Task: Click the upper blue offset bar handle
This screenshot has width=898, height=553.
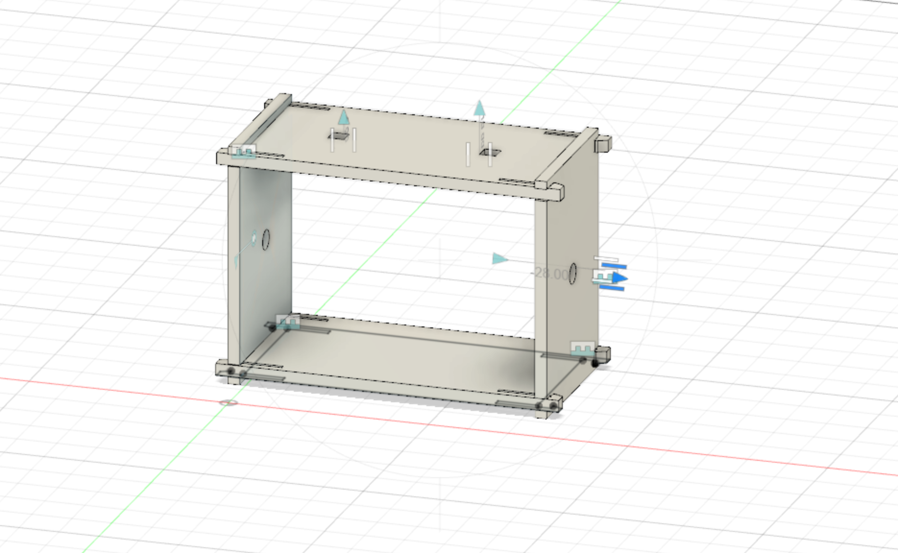Action: (x=614, y=266)
